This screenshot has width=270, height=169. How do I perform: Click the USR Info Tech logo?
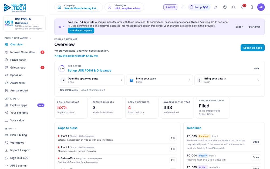15,8
